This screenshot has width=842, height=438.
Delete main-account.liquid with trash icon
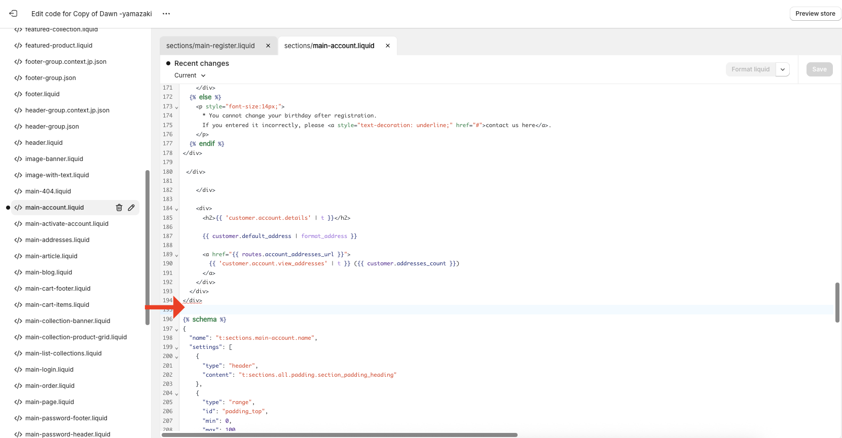(119, 208)
